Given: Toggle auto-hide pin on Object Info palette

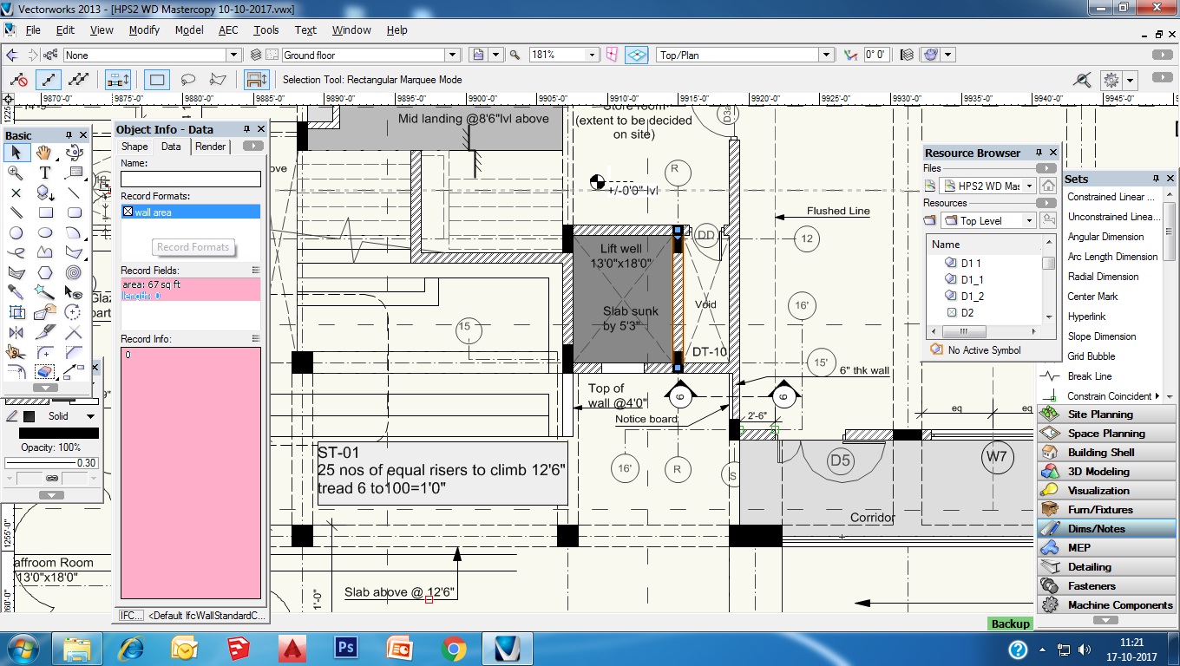Looking at the screenshot, I should (x=247, y=128).
